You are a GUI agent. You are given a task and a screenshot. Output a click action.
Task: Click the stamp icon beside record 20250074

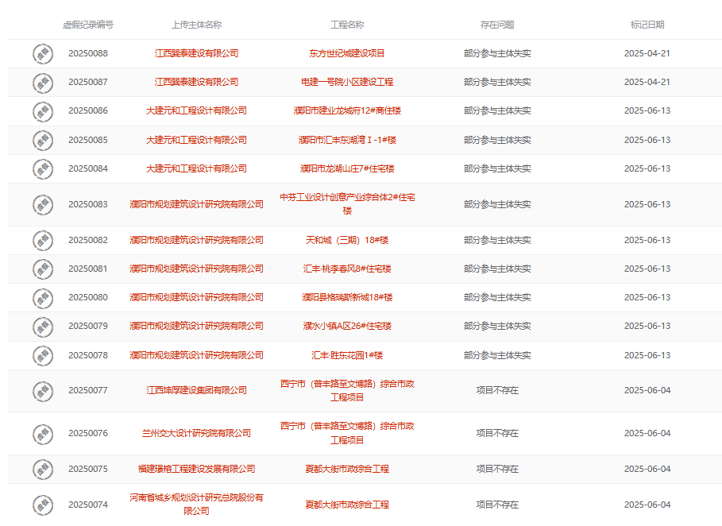pyautogui.click(x=43, y=505)
